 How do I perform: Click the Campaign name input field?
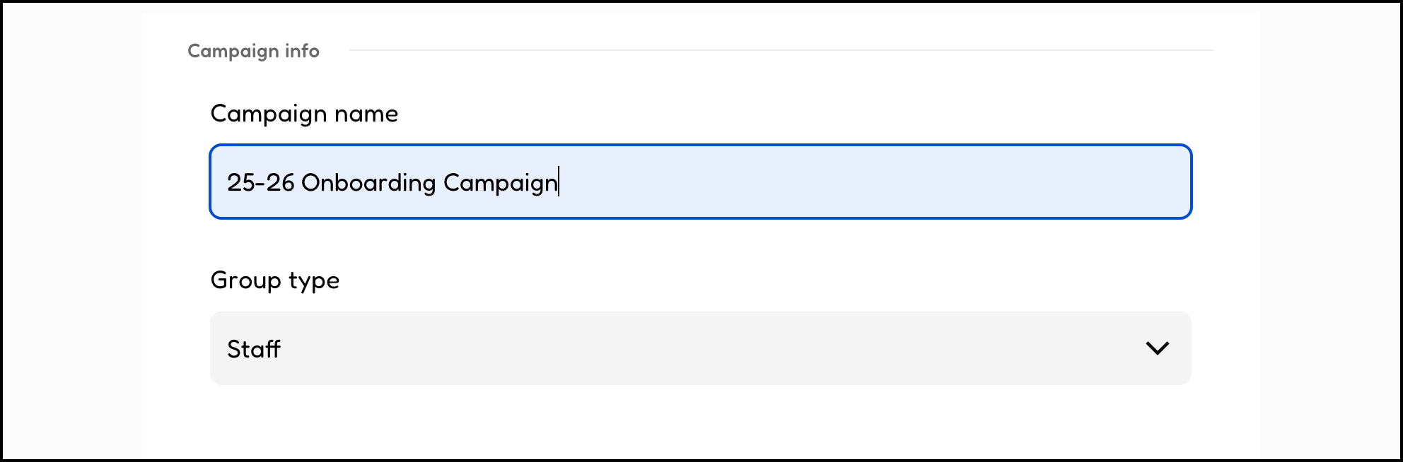(x=700, y=182)
